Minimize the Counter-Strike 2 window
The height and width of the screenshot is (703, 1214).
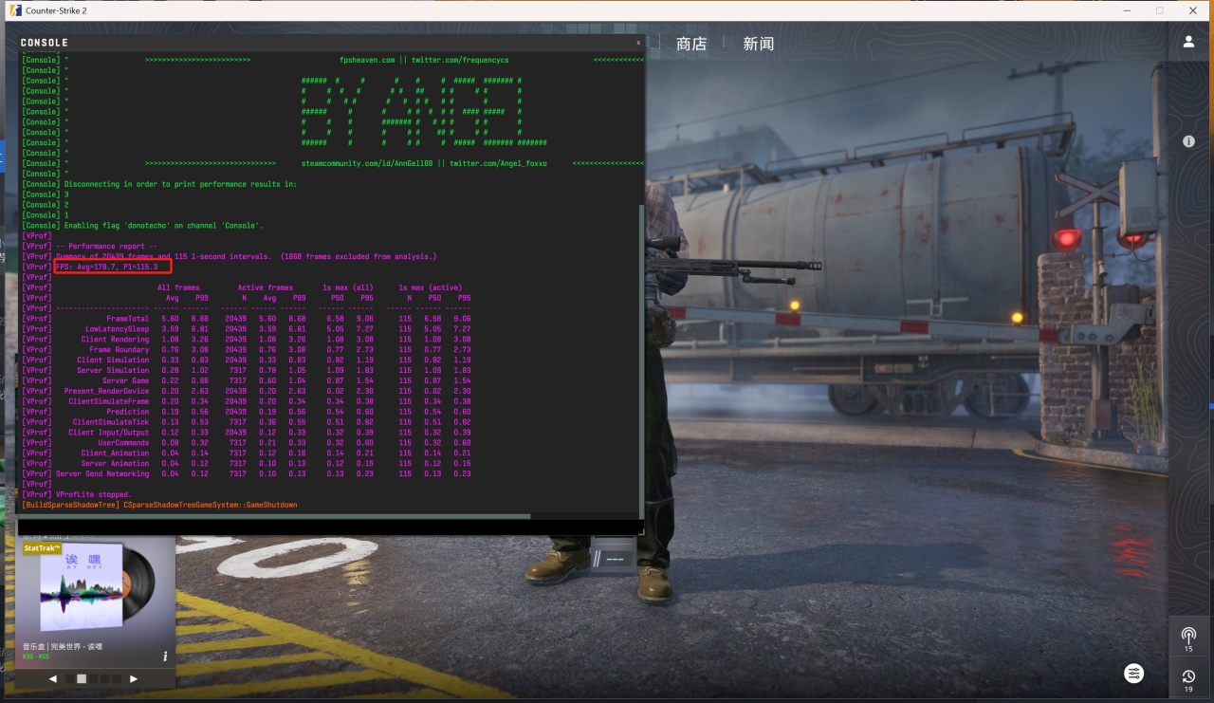tap(1128, 10)
